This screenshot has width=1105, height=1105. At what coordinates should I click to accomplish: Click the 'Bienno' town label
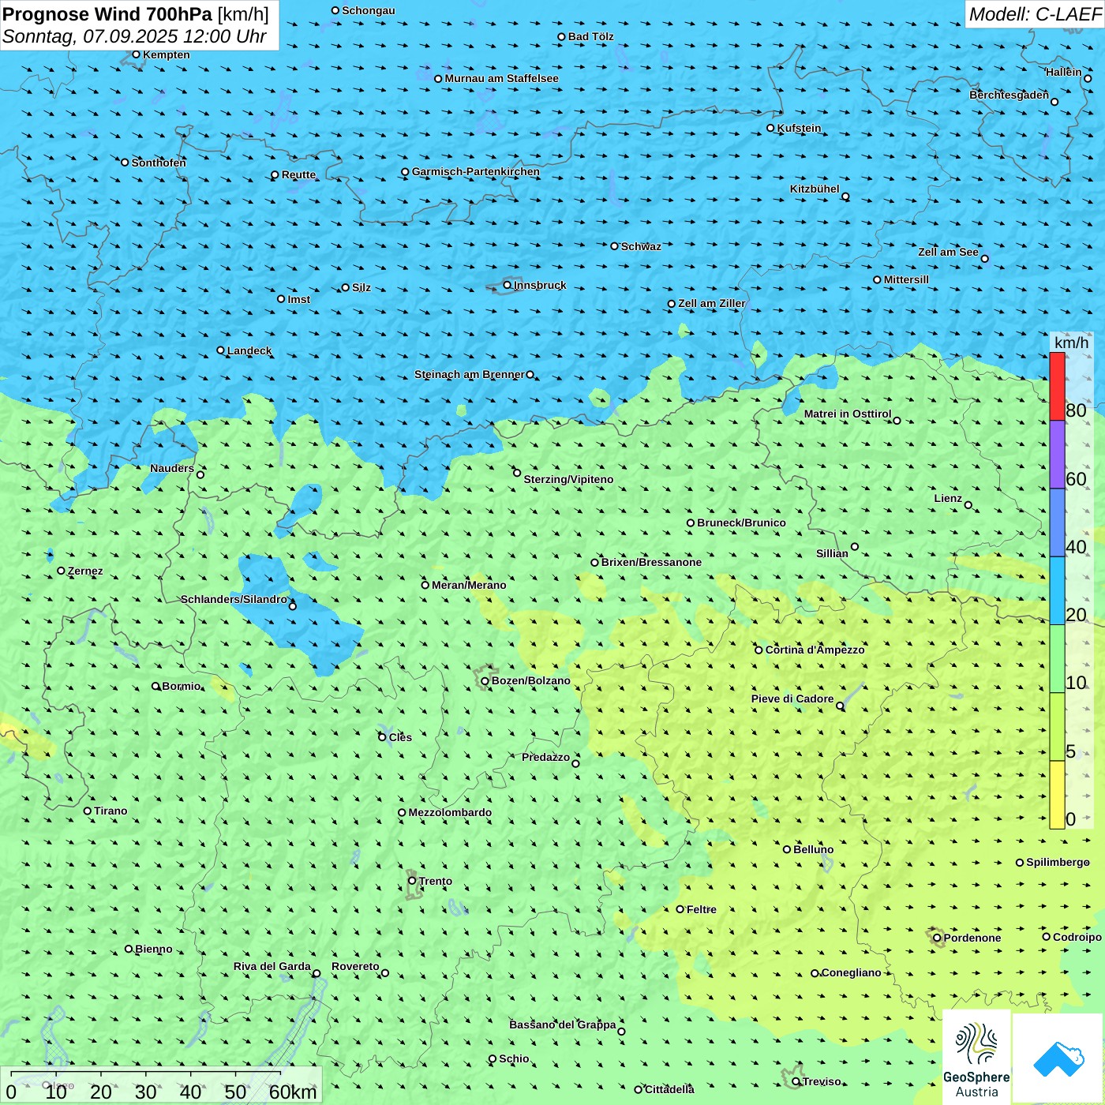coord(153,949)
